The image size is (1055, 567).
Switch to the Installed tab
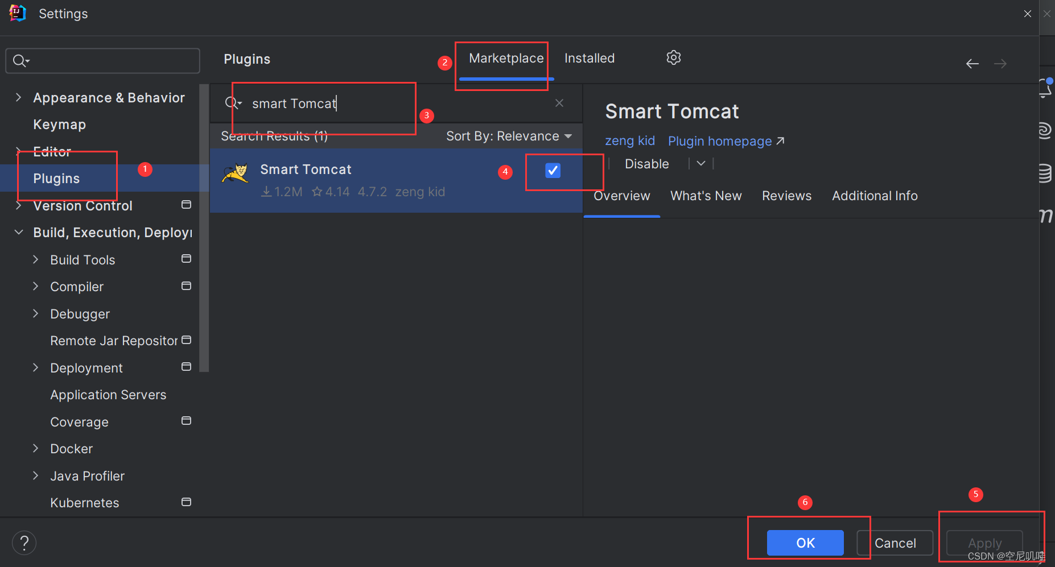(589, 57)
